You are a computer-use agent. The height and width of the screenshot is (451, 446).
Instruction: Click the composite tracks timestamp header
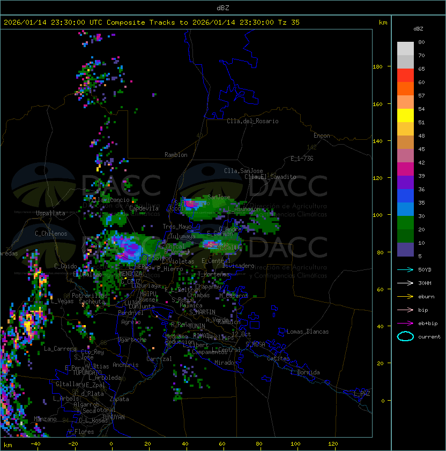(152, 22)
